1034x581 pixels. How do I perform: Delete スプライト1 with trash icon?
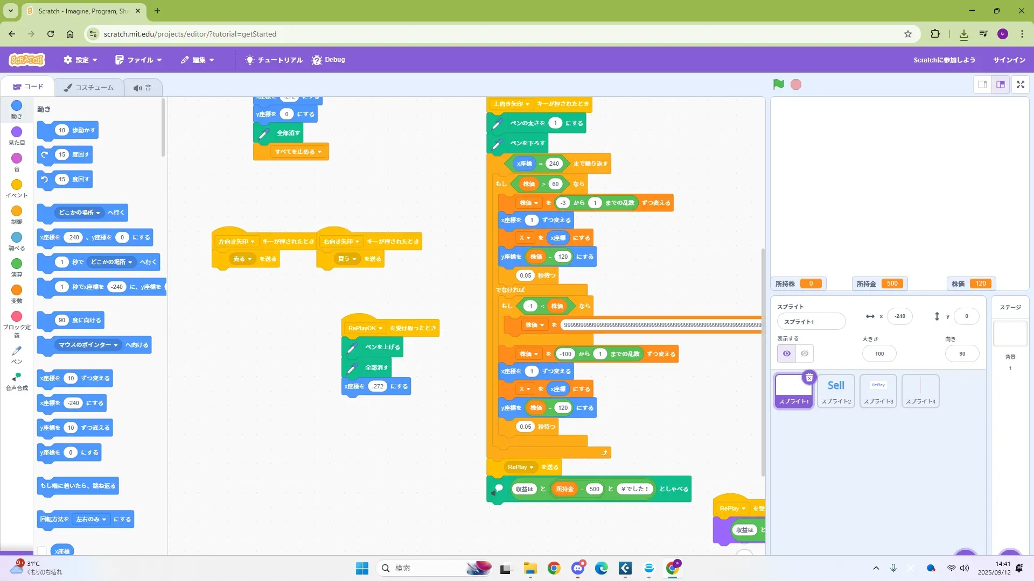[809, 378]
